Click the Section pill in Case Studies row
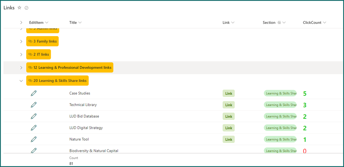Viewport: 344px width, 167px height. (280, 93)
